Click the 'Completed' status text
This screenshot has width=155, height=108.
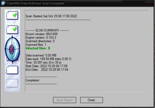(x=32, y=80)
